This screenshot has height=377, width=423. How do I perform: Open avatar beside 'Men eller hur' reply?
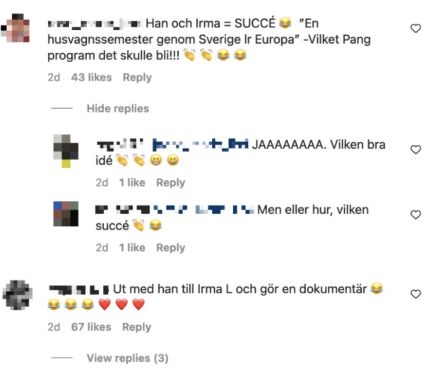click(66, 214)
